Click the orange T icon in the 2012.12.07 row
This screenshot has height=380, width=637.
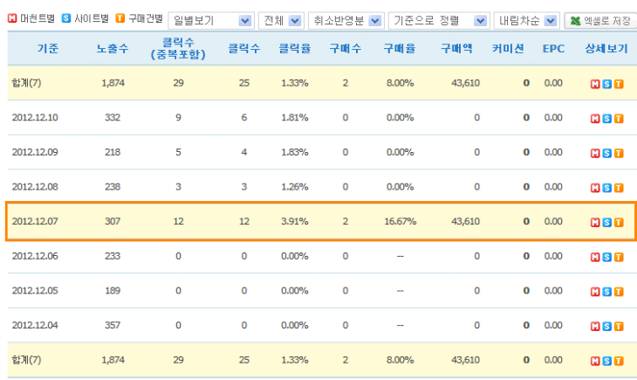pyautogui.click(x=619, y=222)
